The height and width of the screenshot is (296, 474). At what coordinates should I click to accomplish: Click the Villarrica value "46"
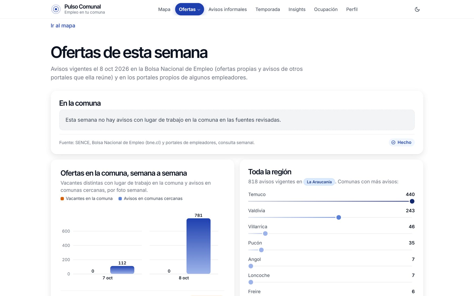[412, 227]
